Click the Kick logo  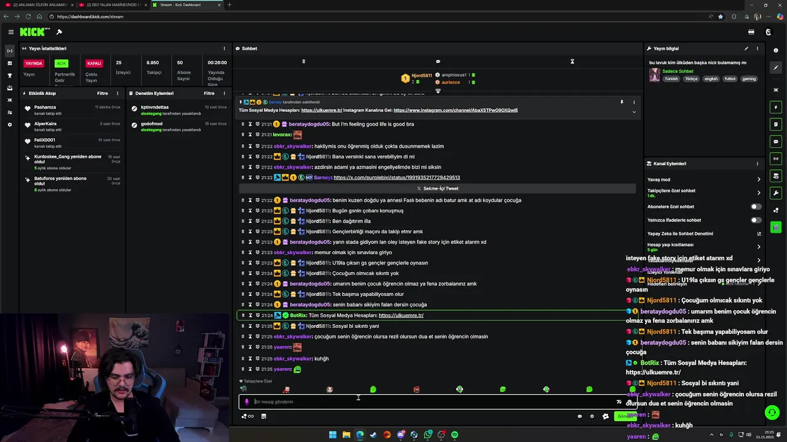[34, 32]
